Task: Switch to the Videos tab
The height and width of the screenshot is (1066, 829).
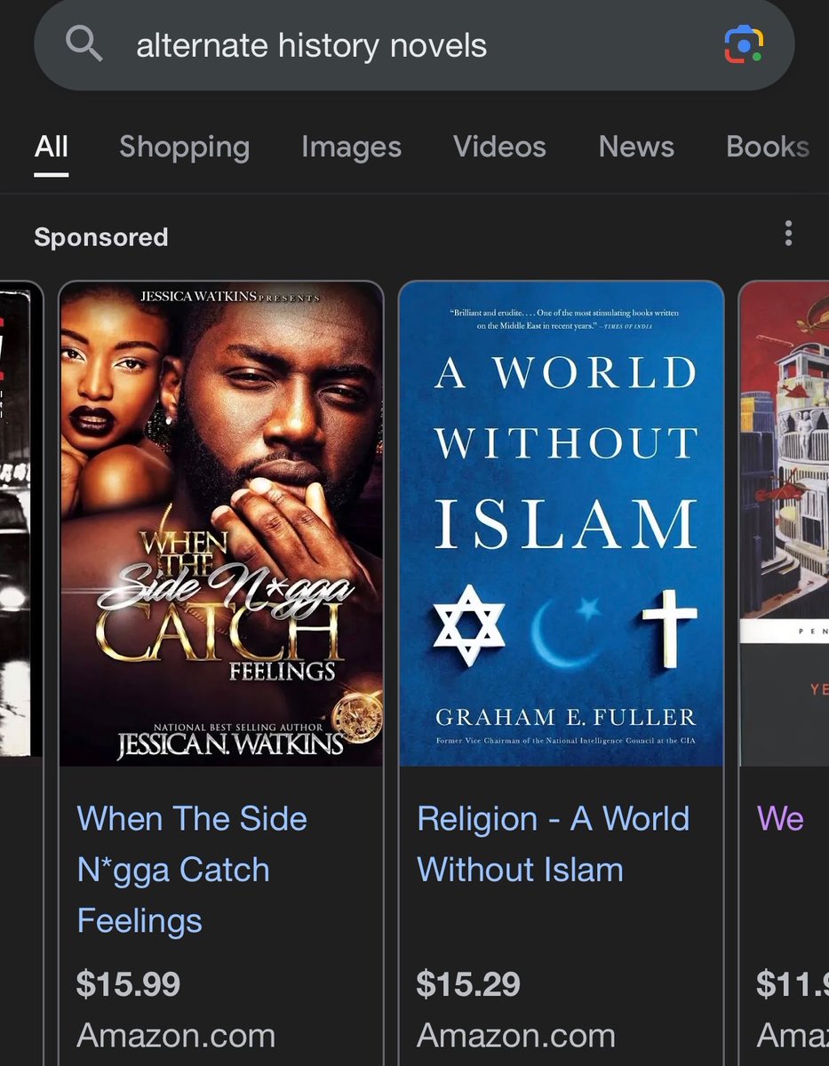Action: pos(499,147)
